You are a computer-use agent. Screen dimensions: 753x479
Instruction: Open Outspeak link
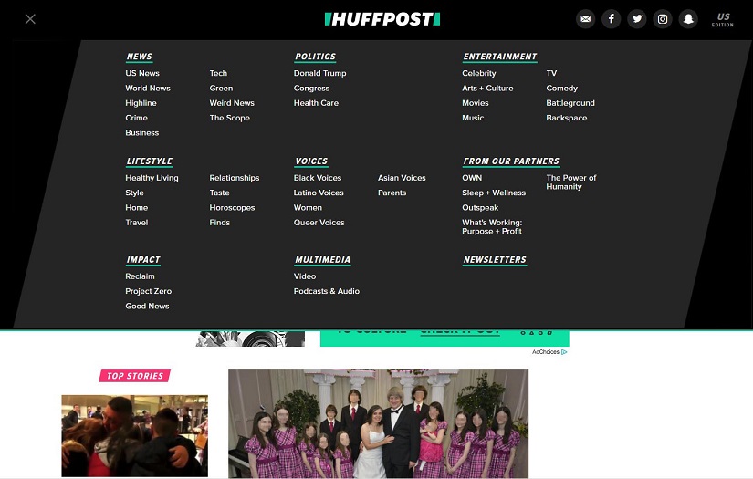pyautogui.click(x=480, y=208)
